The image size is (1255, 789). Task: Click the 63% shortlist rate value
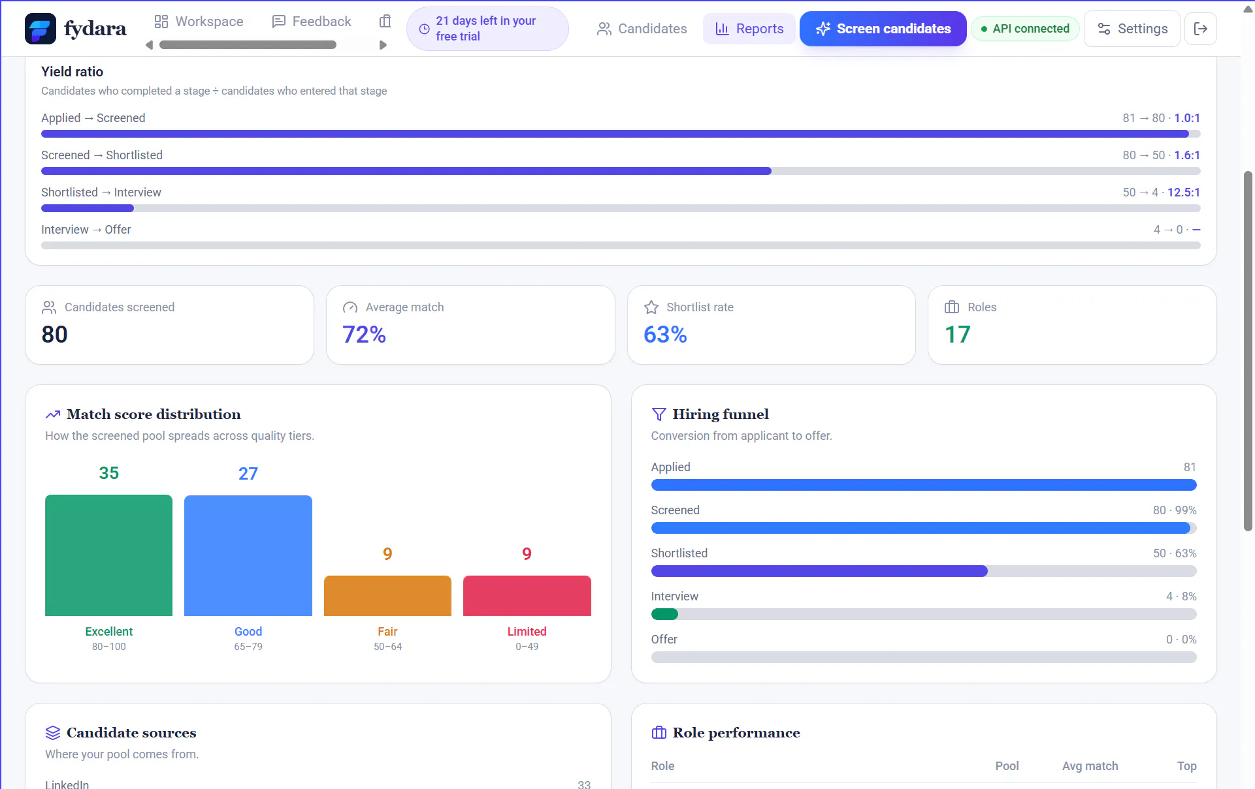[666, 335]
